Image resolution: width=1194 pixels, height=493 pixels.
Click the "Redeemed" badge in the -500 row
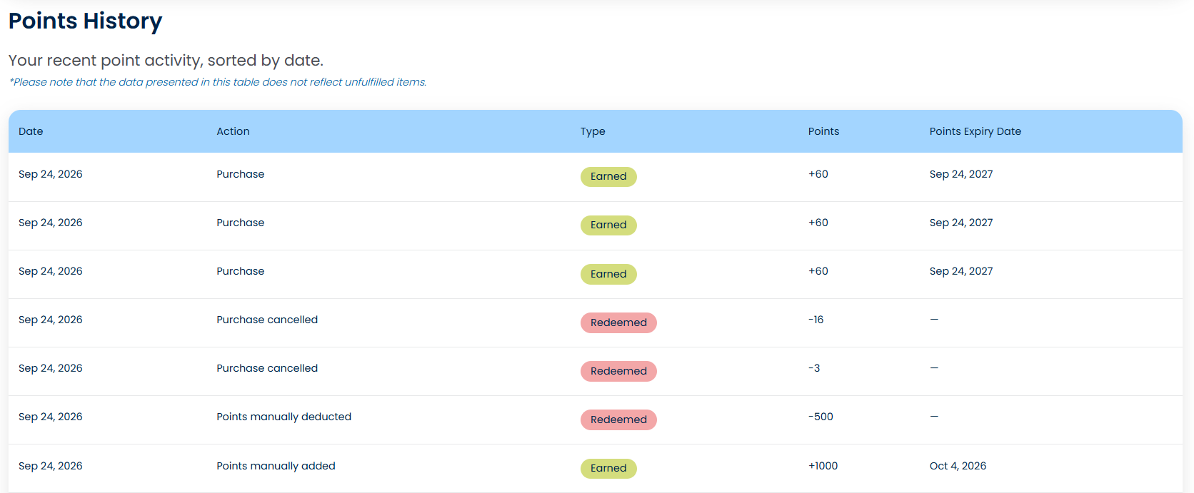pyautogui.click(x=618, y=420)
